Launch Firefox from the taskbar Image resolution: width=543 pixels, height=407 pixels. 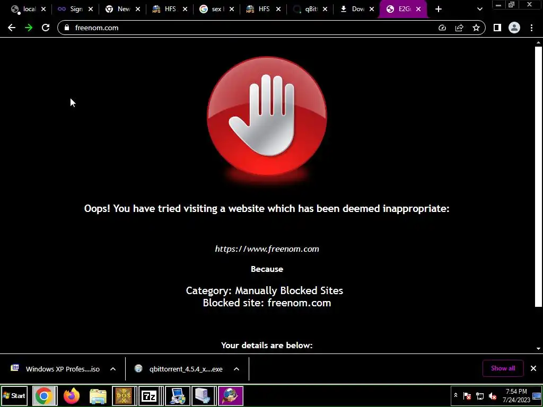click(x=72, y=396)
